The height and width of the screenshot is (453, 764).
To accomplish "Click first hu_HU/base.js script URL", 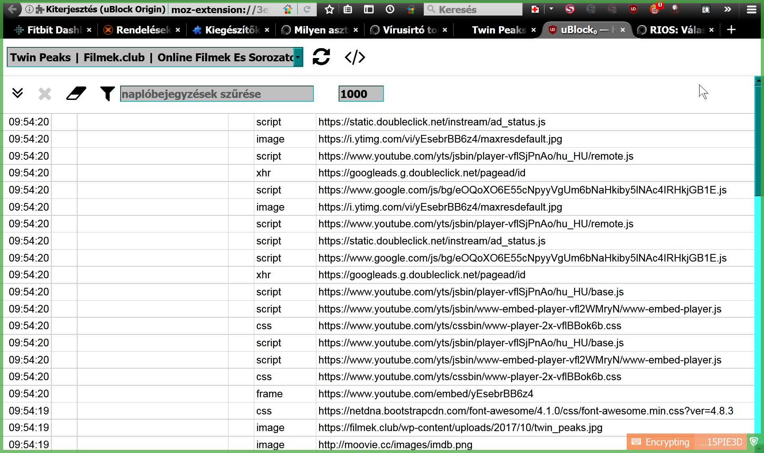I will point(471,292).
